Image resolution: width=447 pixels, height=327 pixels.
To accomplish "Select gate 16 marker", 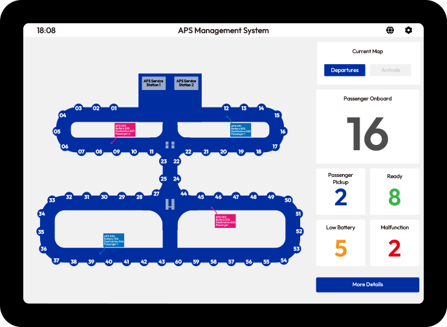I will [x=283, y=131].
